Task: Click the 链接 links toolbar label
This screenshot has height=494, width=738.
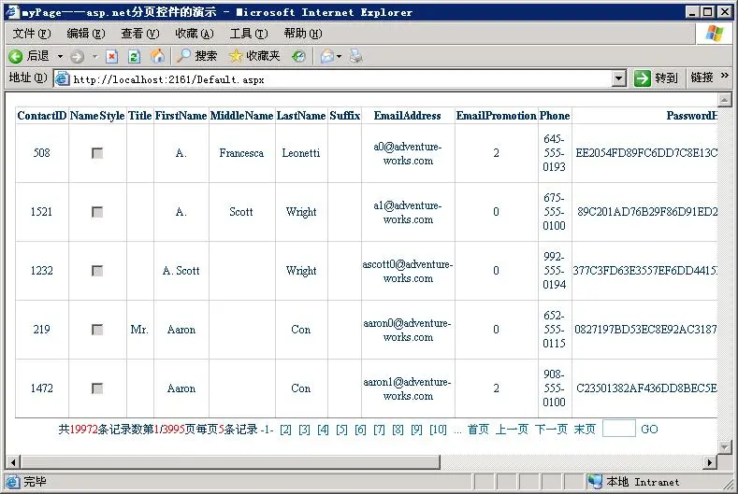Action: pyautogui.click(x=702, y=78)
